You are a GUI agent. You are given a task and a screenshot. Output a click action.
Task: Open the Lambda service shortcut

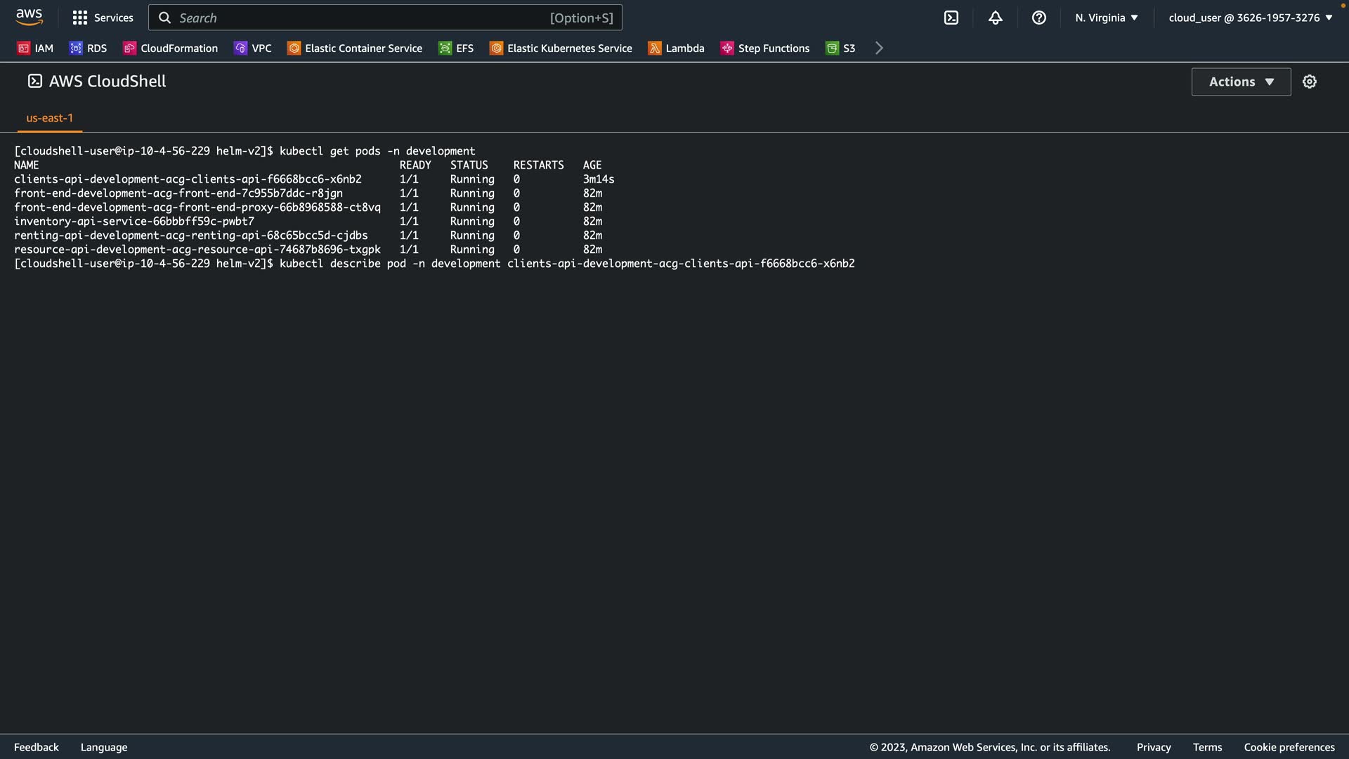676,48
